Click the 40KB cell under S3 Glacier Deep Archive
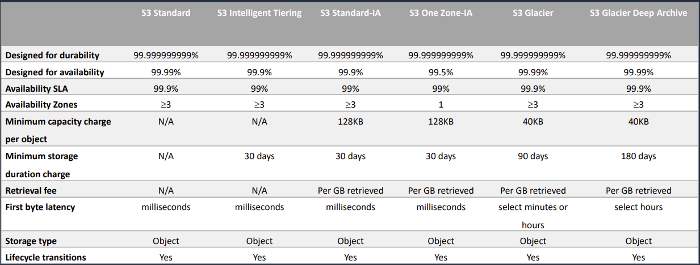 [x=639, y=122]
